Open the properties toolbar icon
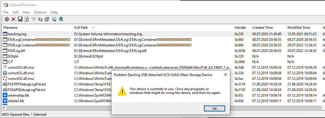The height and width of the screenshot is (118, 325). click(x=47, y=19)
